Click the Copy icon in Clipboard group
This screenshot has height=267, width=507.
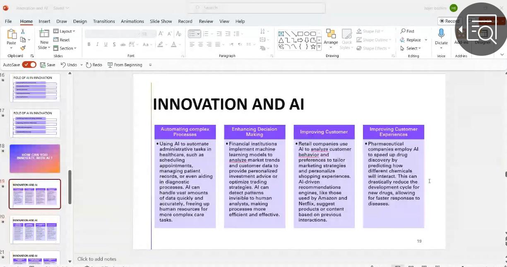click(x=23, y=40)
